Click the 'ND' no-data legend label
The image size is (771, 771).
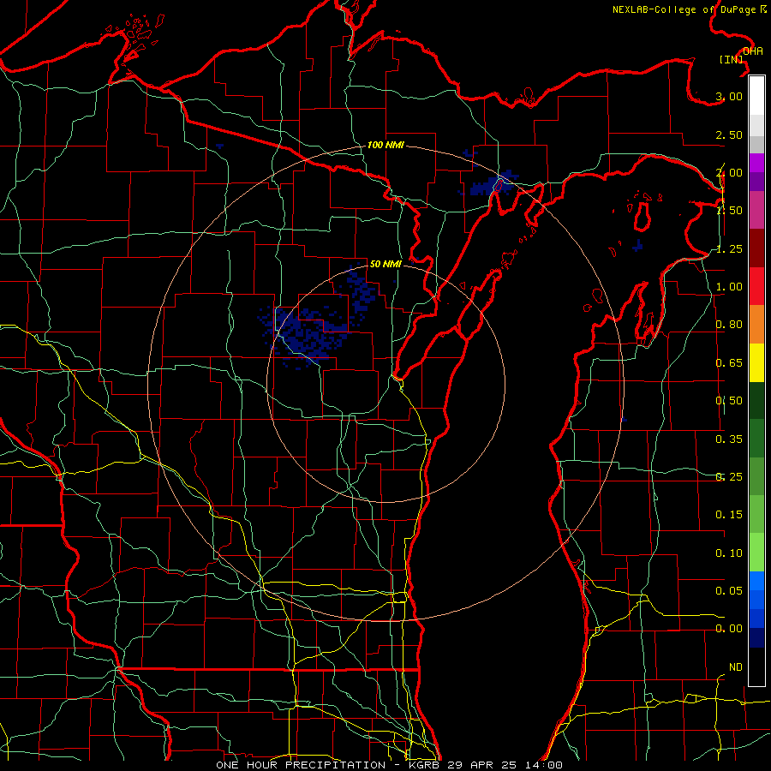point(736,666)
